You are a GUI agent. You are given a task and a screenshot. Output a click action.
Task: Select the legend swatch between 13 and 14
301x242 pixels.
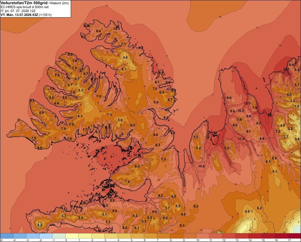pos(242,236)
